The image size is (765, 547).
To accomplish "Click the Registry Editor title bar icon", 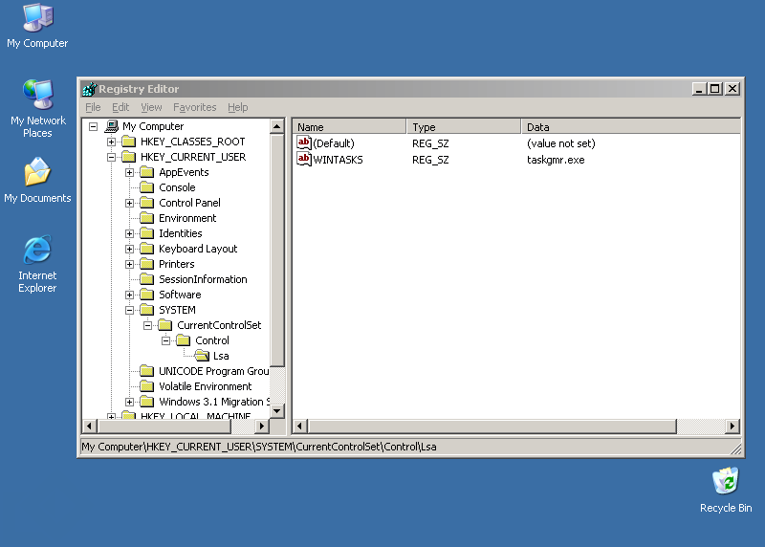I will pyautogui.click(x=89, y=89).
